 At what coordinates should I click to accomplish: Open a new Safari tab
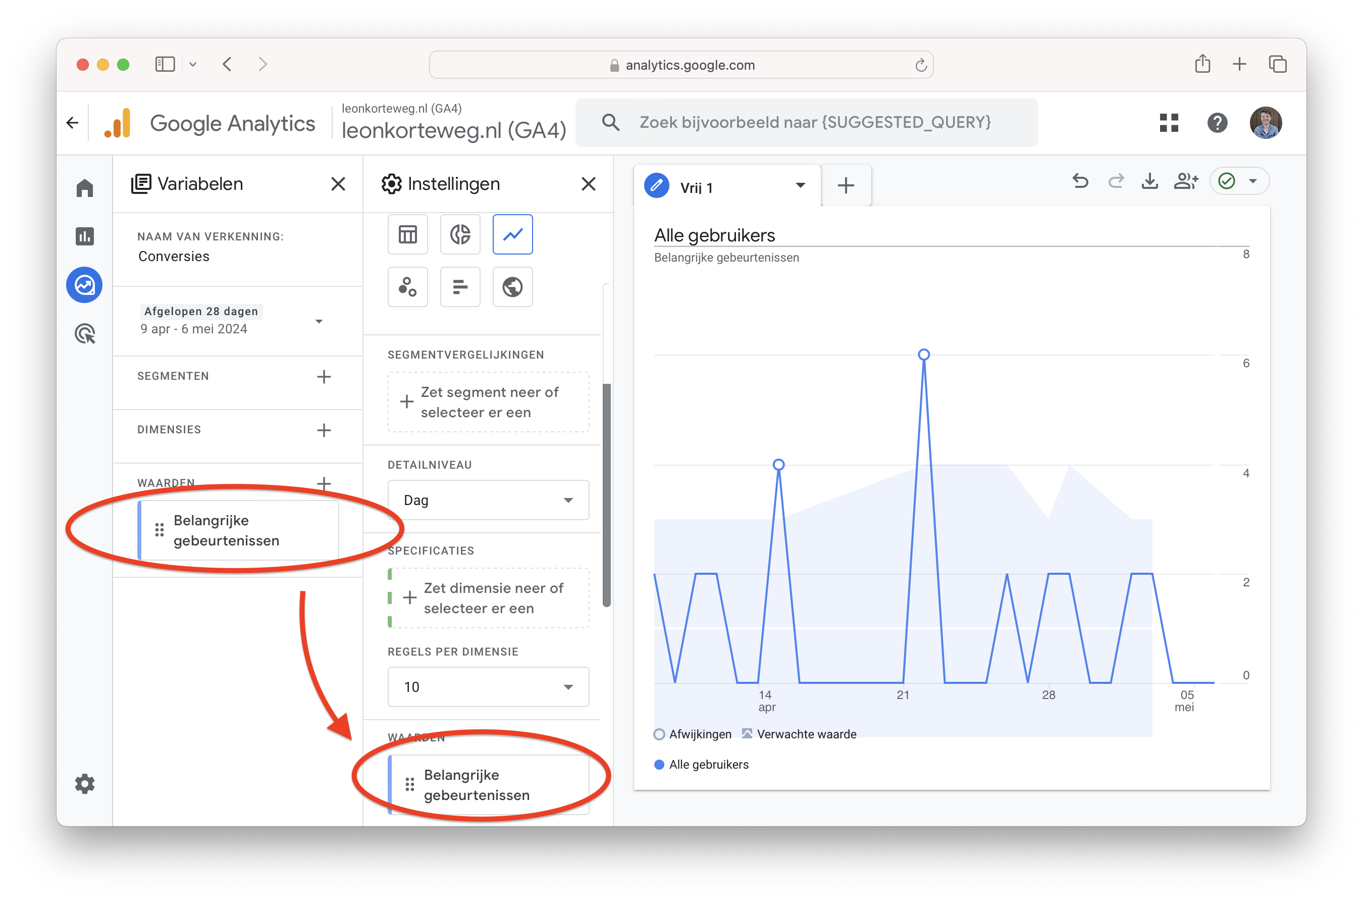[1239, 64]
